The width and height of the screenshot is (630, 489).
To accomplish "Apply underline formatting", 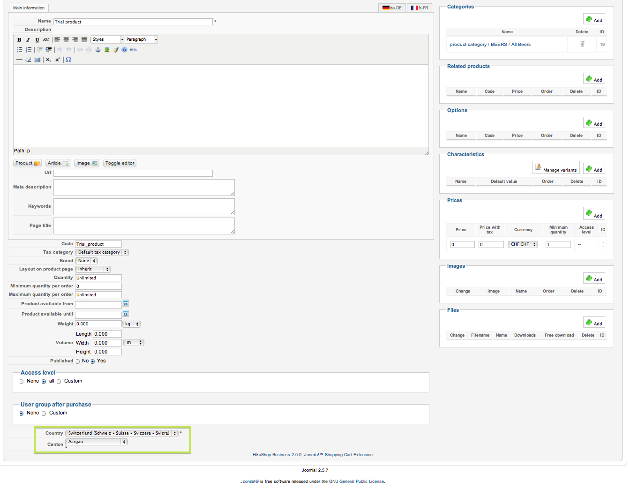I will tap(37, 40).
